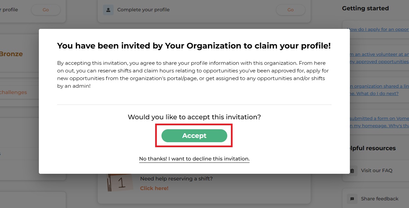
Task: Click the Visit our FAQ text
Action: point(377,170)
